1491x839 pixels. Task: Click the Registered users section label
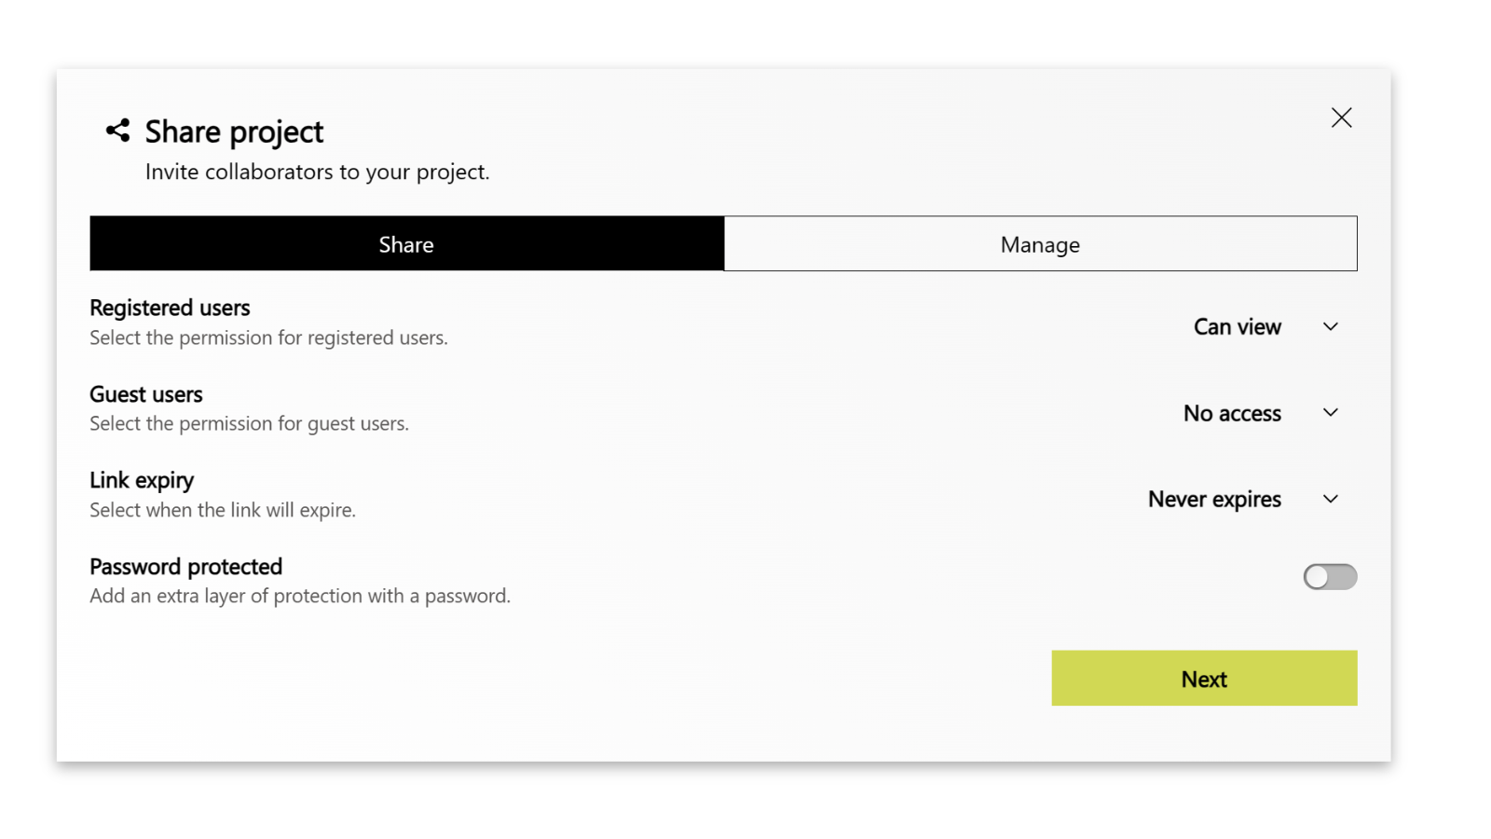[170, 308]
